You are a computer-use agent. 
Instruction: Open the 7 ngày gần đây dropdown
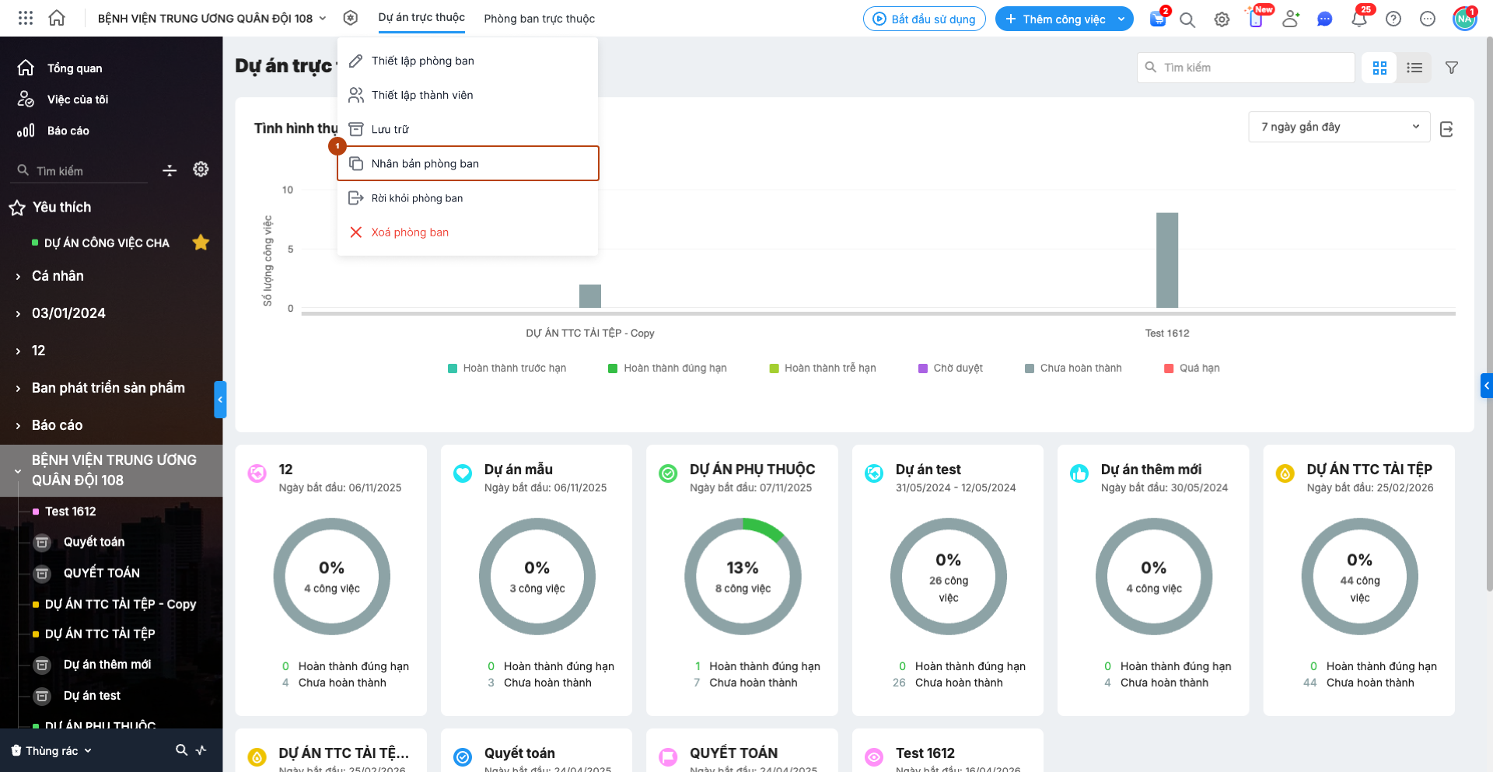tap(1340, 127)
